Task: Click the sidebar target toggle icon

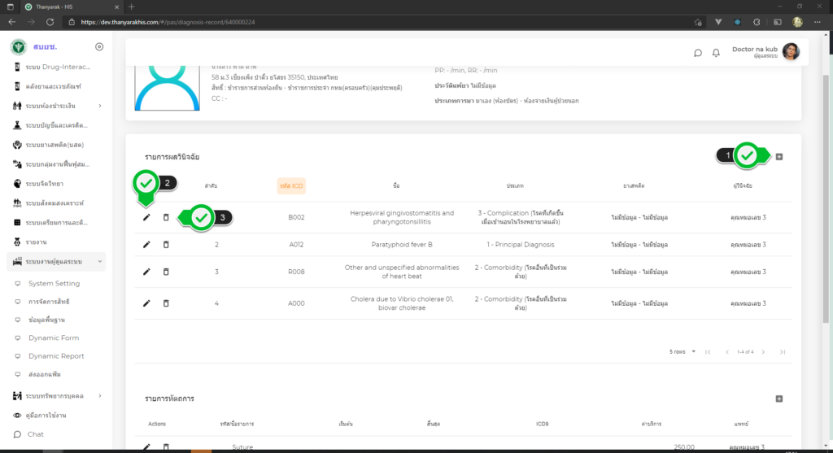Action: click(99, 46)
